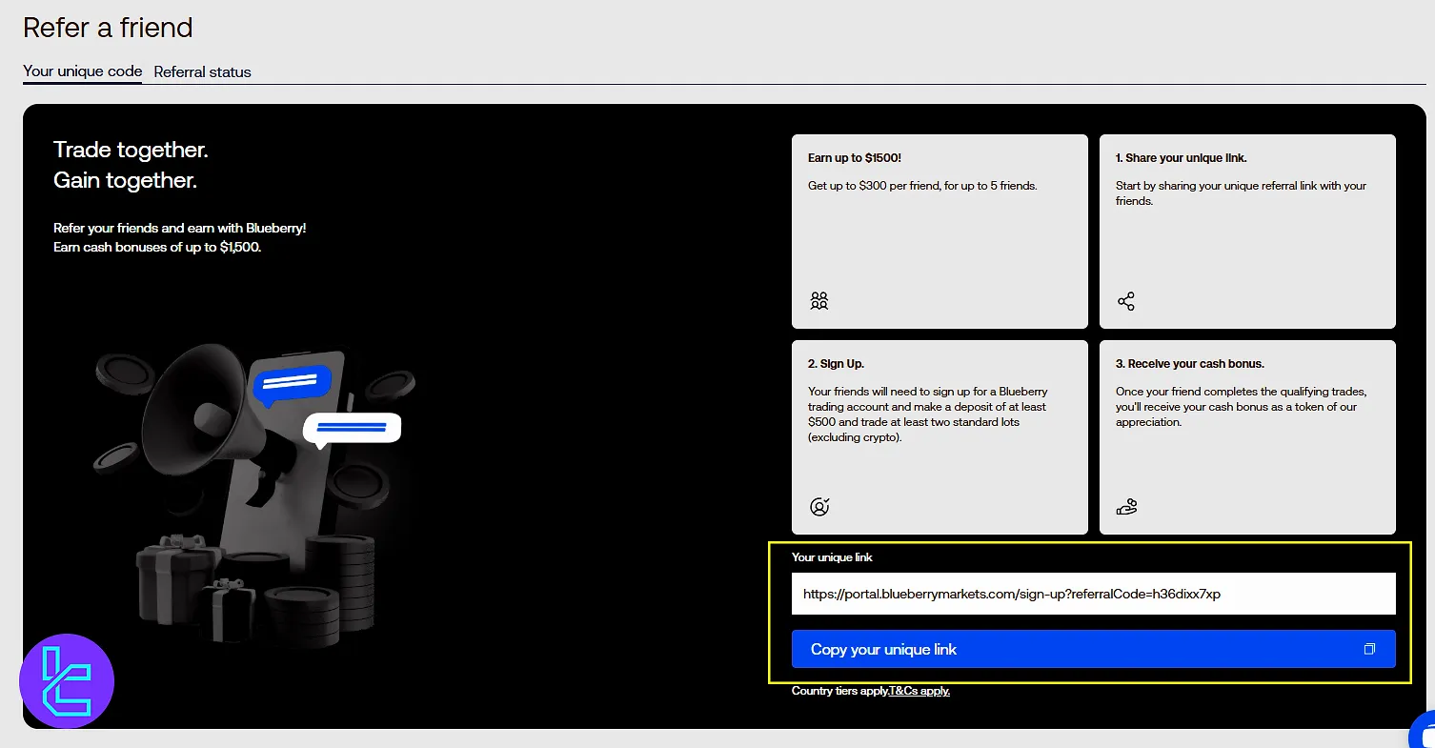Image resolution: width=1435 pixels, height=748 pixels.
Task: Click the 'Gain together.' headline
Action: pyautogui.click(x=125, y=180)
